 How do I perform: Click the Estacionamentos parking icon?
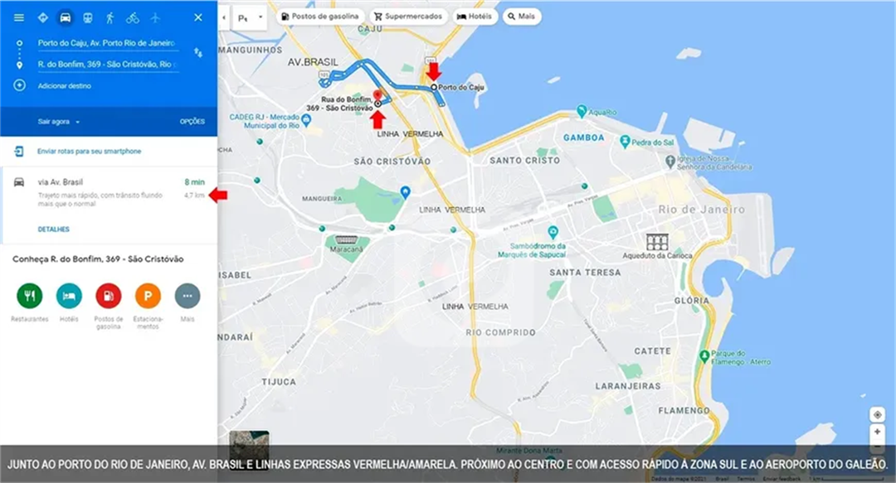point(148,296)
